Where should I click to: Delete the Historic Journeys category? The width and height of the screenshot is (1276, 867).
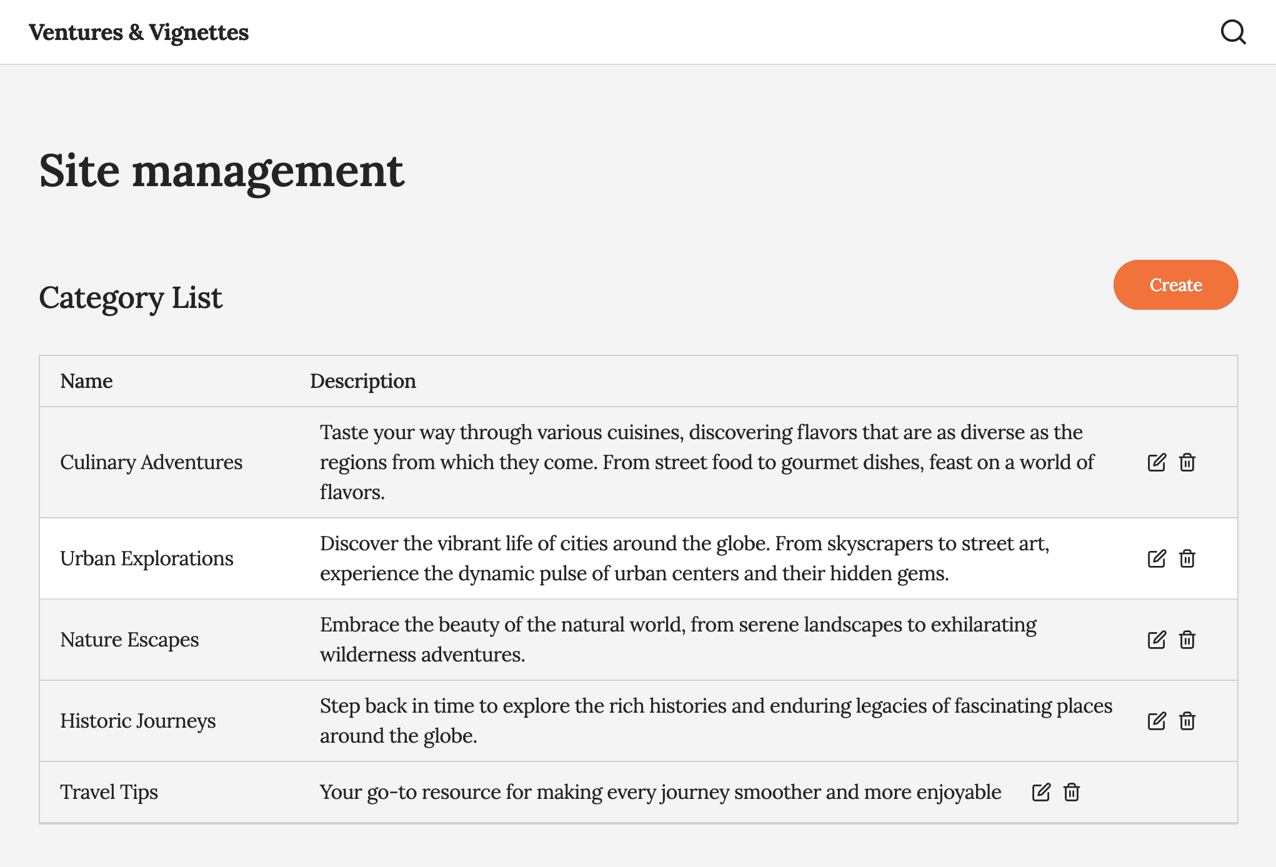click(x=1187, y=721)
